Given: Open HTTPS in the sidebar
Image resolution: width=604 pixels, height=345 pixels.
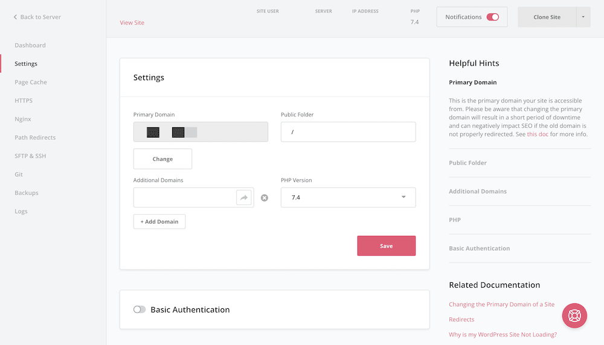Looking at the screenshot, I should coord(24,100).
